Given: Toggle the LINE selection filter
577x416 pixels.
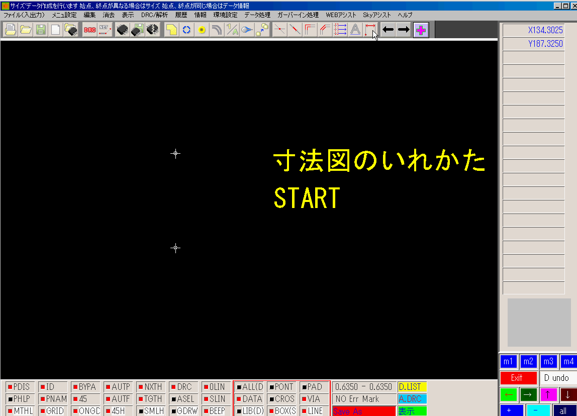Looking at the screenshot, I should [314, 411].
